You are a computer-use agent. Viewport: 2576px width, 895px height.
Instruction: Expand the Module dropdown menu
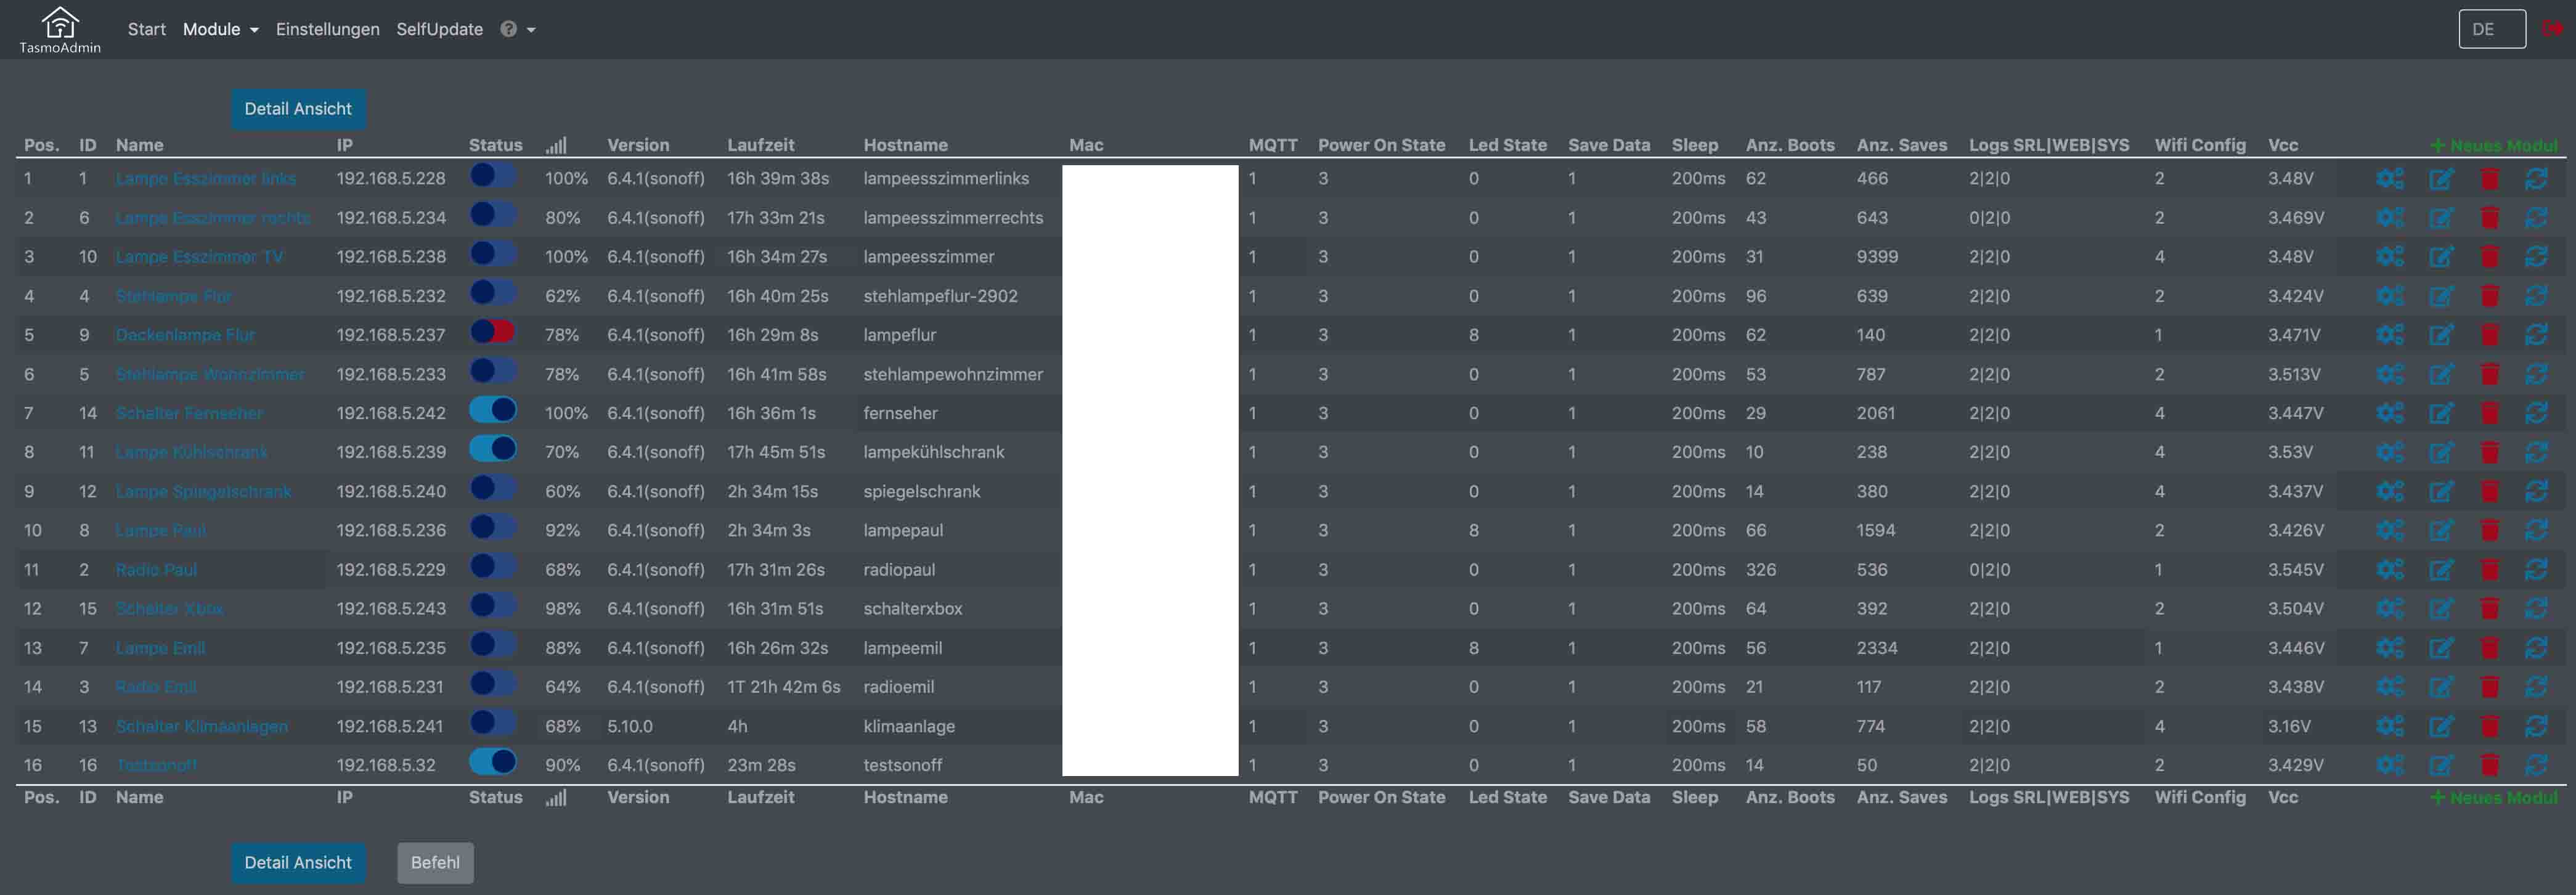point(220,29)
